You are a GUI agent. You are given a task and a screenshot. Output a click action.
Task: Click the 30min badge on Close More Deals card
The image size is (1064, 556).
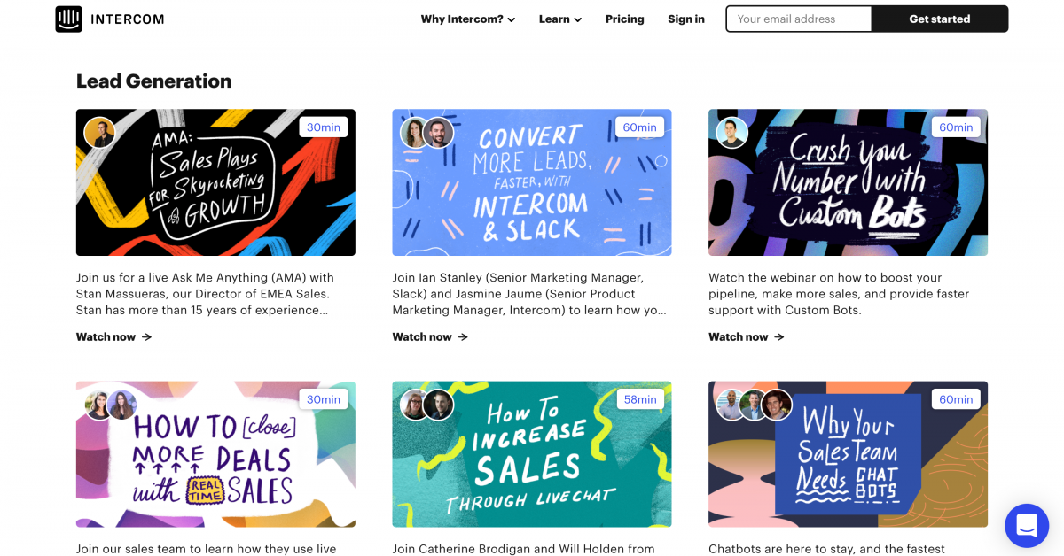point(324,399)
